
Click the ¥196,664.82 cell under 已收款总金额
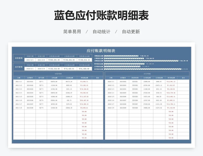click(69, 60)
